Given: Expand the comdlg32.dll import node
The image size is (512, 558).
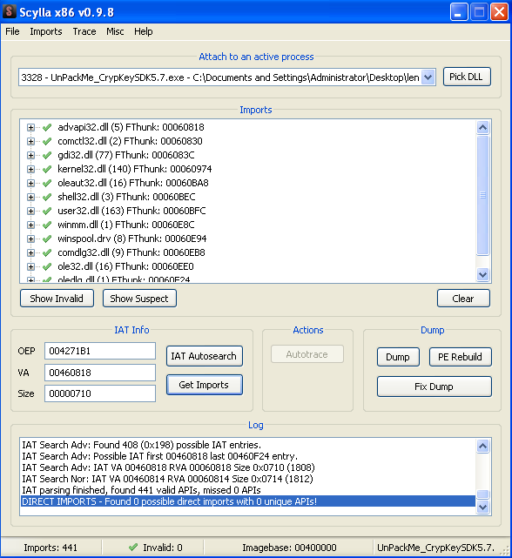Looking at the screenshot, I should [31, 252].
